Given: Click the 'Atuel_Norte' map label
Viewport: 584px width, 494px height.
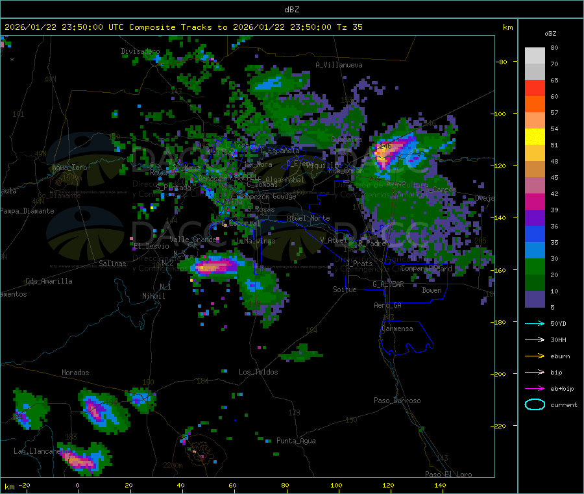Looking at the screenshot, I should click(x=308, y=218).
